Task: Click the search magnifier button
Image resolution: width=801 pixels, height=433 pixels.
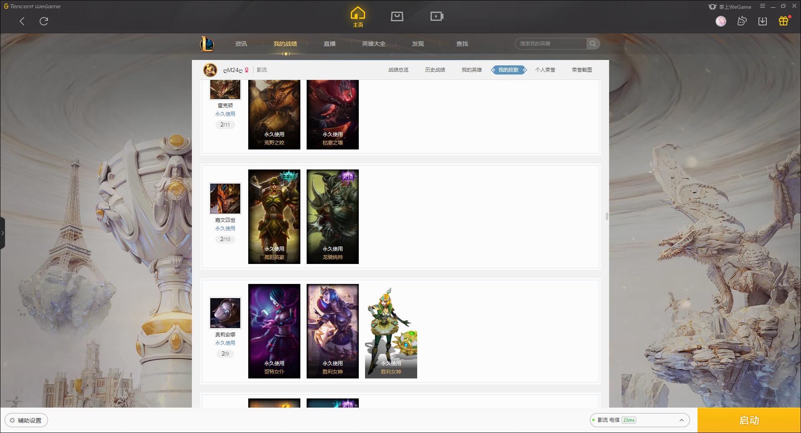Action: pos(593,44)
